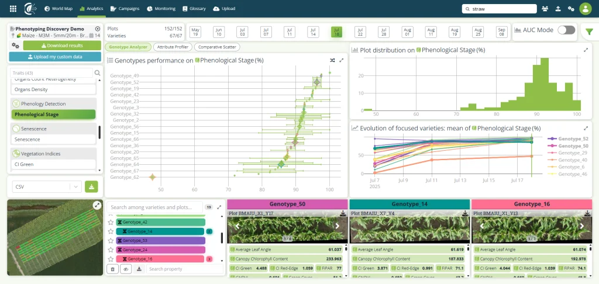599x284 pixels.
Task: Open the apps grid menu
Action: (13, 8)
